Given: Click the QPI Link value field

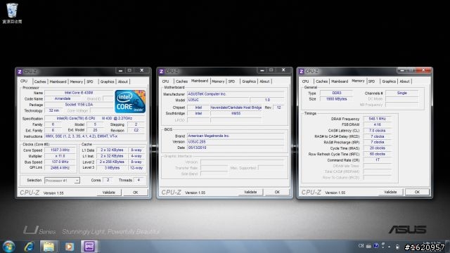Looking at the screenshot, I should click(x=60, y=168).
